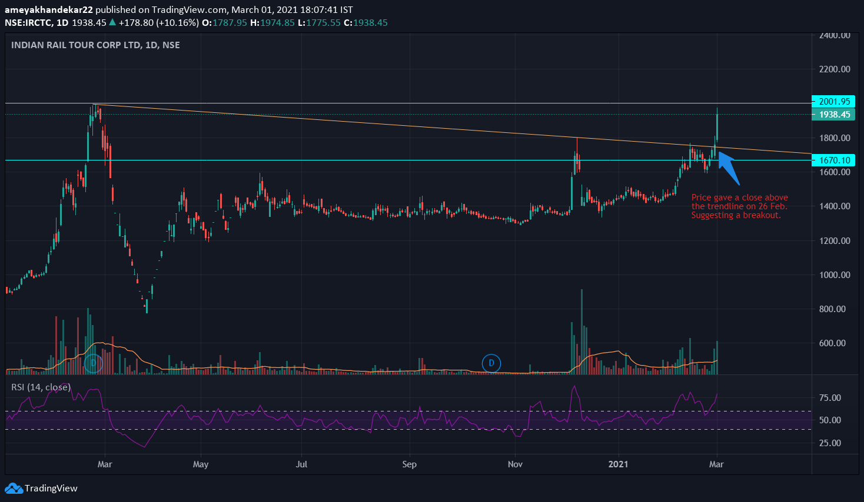
Task: Click the Sep label on time axis
Action: coord(409,464)
